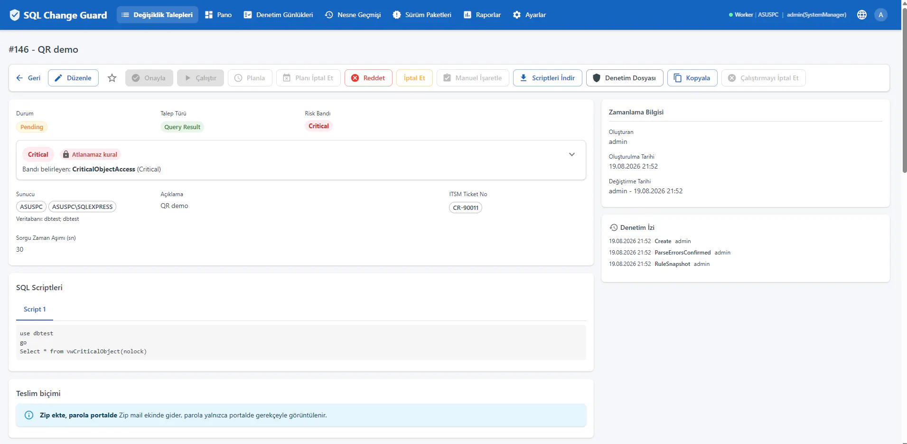Viewport: 907px width, 444px height.
Task: Go to the Pano dashboard
Action: pyautogui.click(x=218, y=15)
